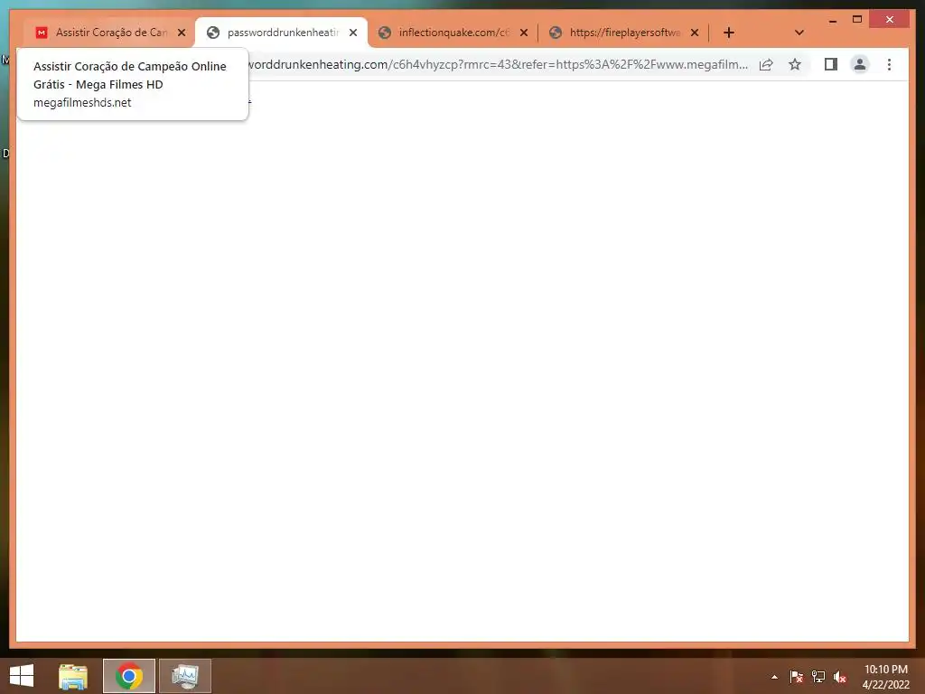
Task: Open Action Center flag icon
Action: 797,677
